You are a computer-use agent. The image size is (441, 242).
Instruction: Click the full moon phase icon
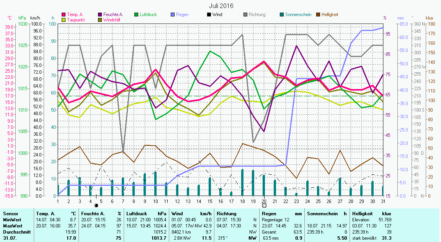tap(264, 205)
